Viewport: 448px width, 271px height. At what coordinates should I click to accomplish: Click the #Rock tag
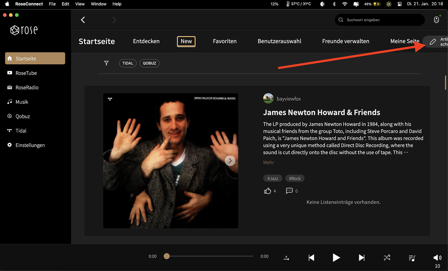tap(295, 178)
